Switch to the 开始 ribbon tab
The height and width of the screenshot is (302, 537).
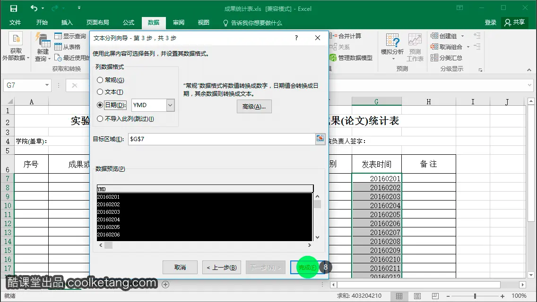pos(42,23)
